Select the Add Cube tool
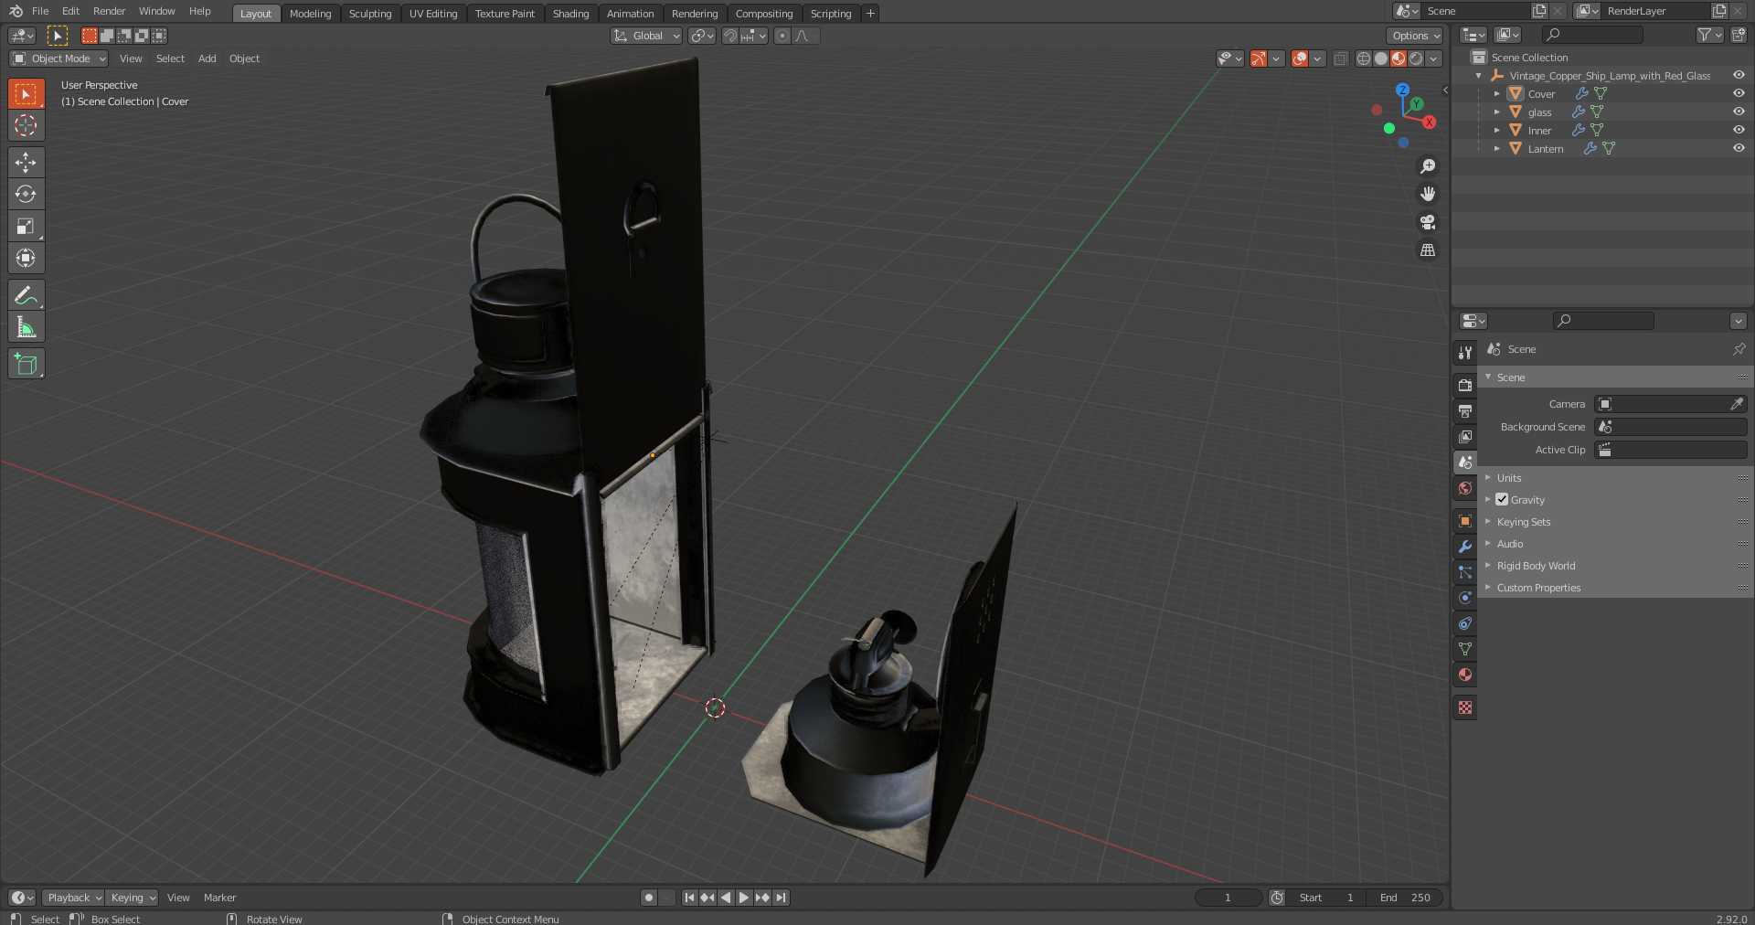The width and height of the screenshot is (1755, 925). pyautogui.click(x=26, y=364)
